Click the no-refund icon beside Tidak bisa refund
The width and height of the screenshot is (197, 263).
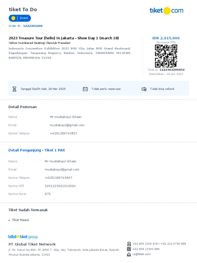[144, 89]
